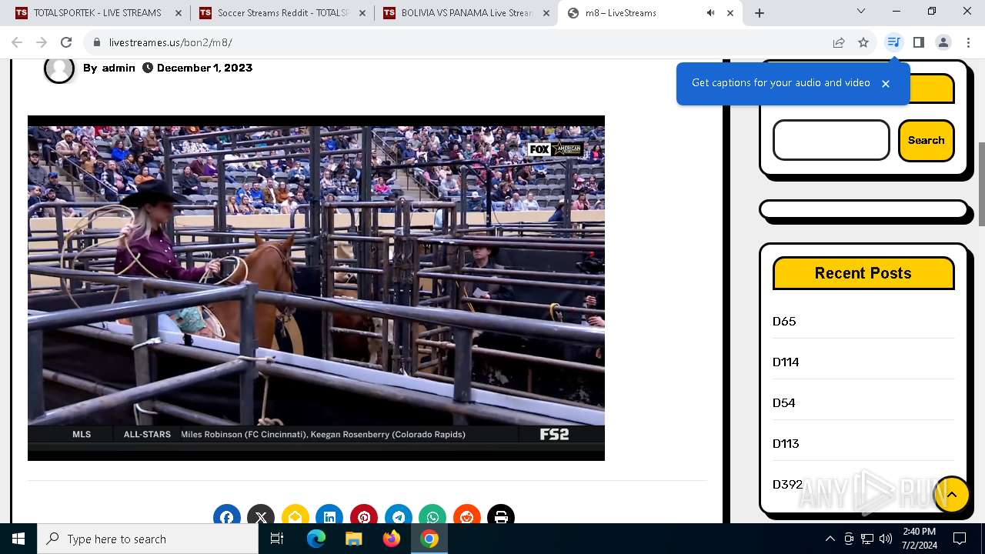Click the scroll-to-top arrow button
The width and height of the screenshot is (985, 554).
point(952,495)
